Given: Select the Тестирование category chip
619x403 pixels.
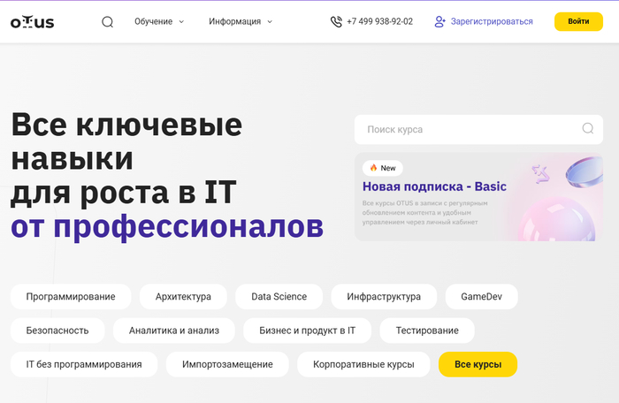Looking at the screenshot, I should tap(427, 331).
